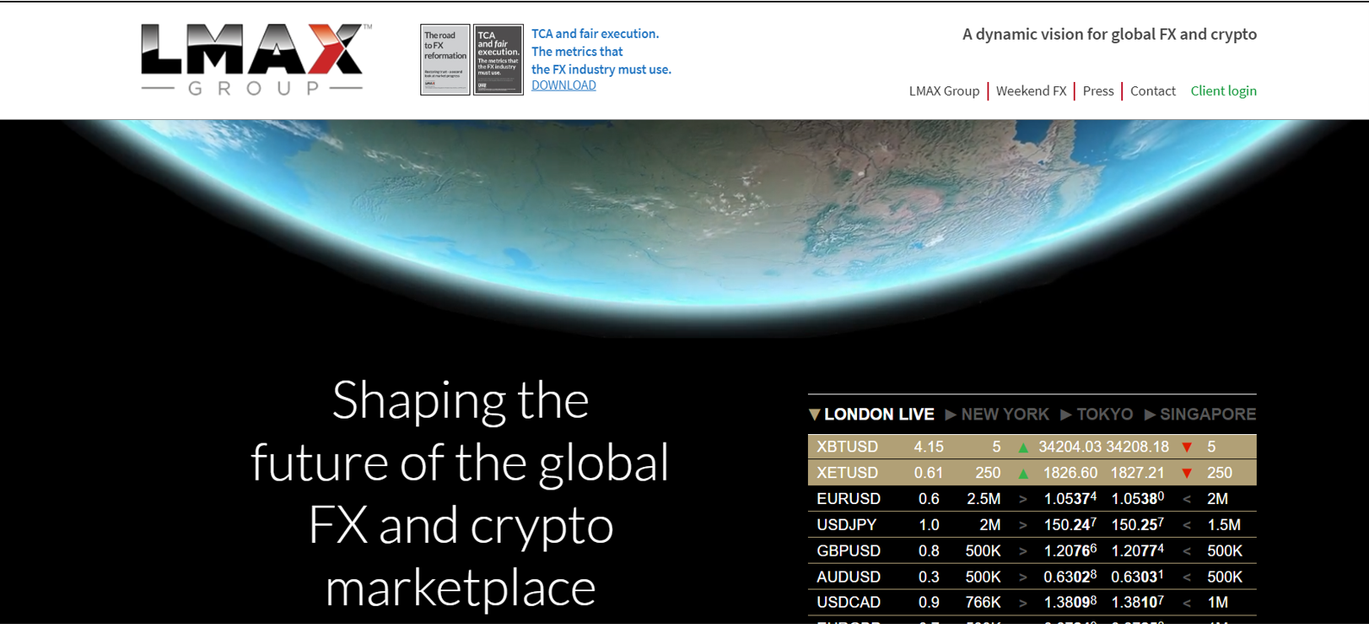Follow the DOWNLOAD link
This screenshot has height=624, width=1369.
click(x=564, y=85)
